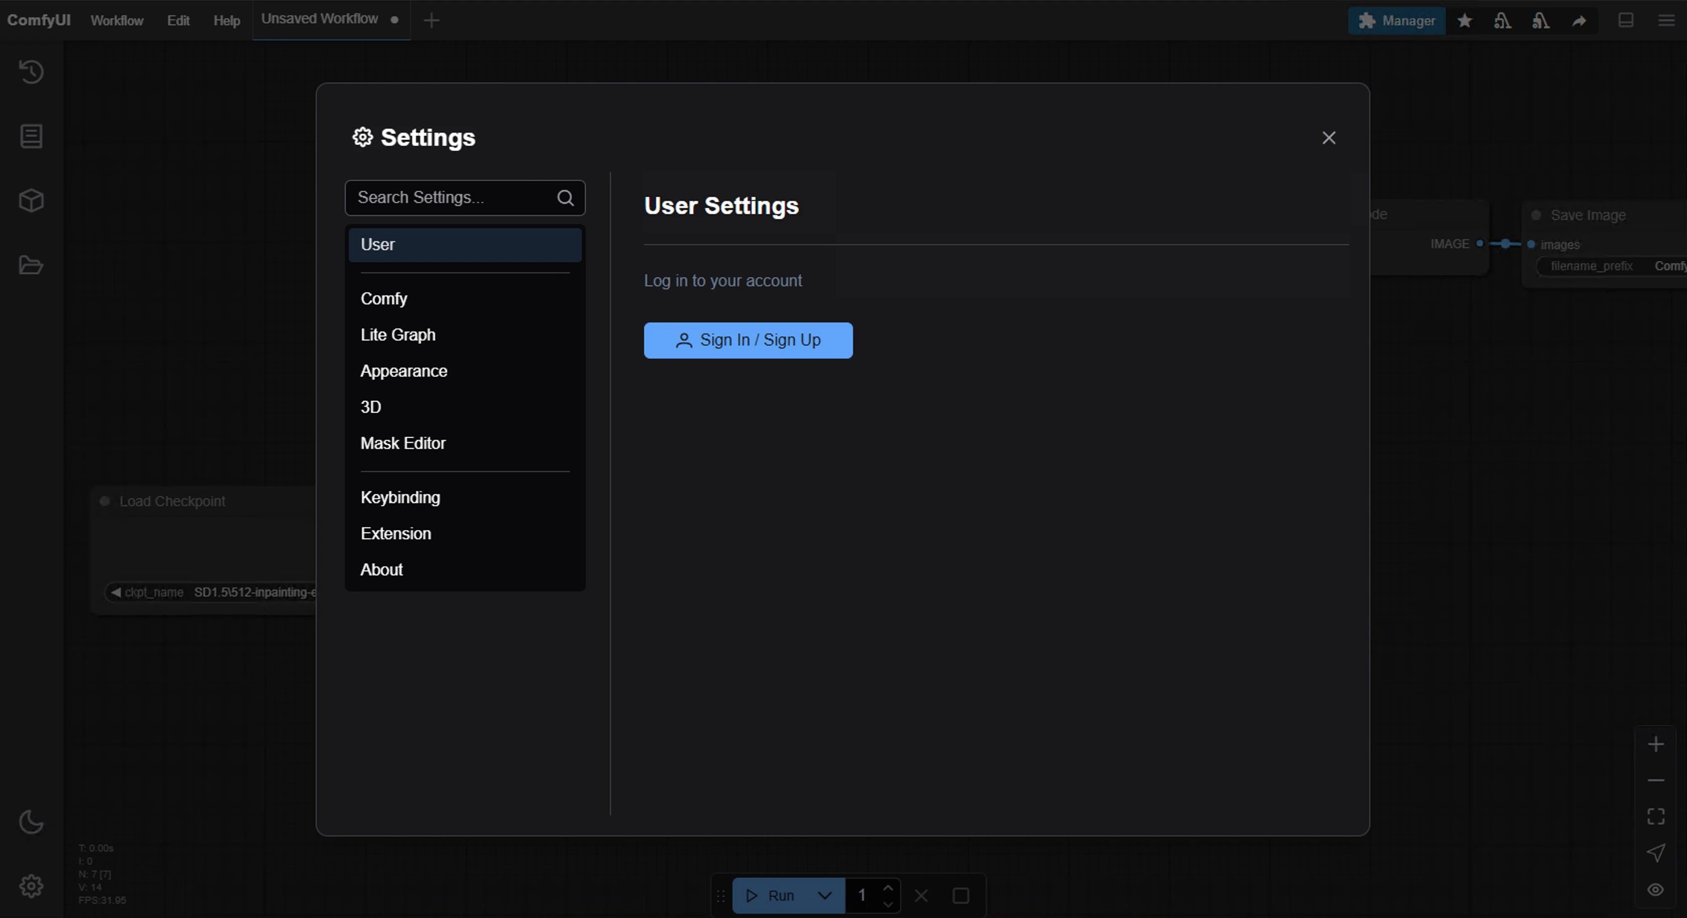Click the star favorites icon in top toolbar

pos(1464,20)
